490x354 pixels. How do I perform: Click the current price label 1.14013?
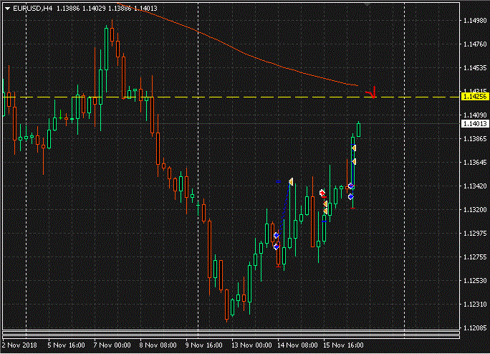(473, 124)
